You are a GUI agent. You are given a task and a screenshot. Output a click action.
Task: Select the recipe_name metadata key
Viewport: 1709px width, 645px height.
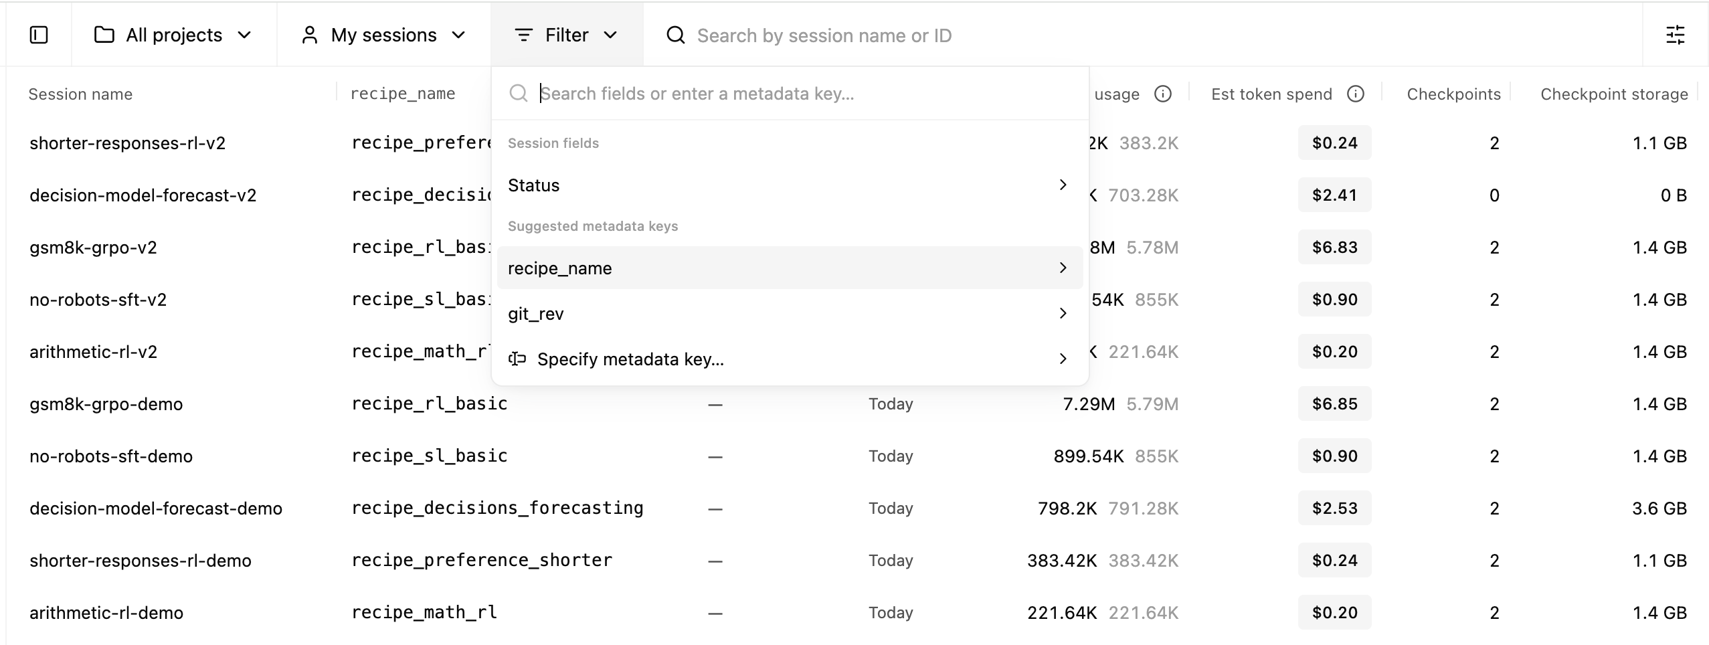click(790, 268)
